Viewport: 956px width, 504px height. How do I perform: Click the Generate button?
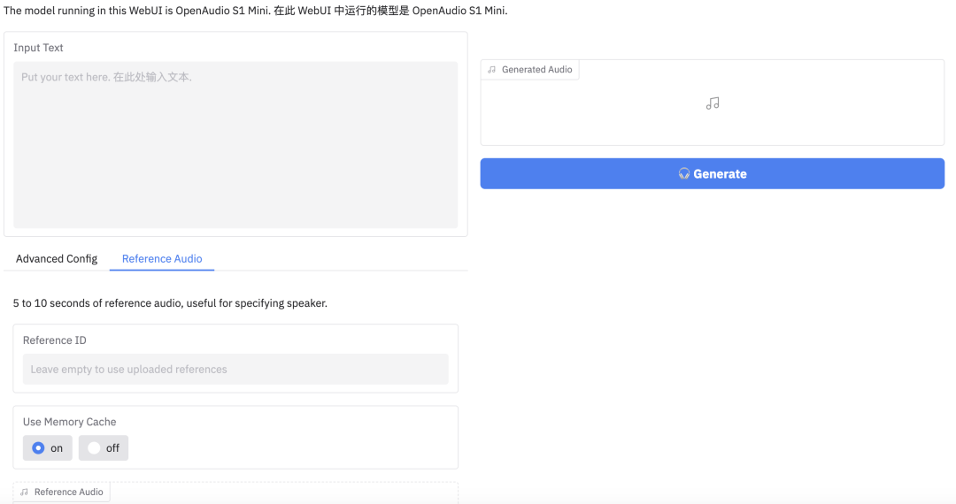pyautogui.click(x=712, y=173)
